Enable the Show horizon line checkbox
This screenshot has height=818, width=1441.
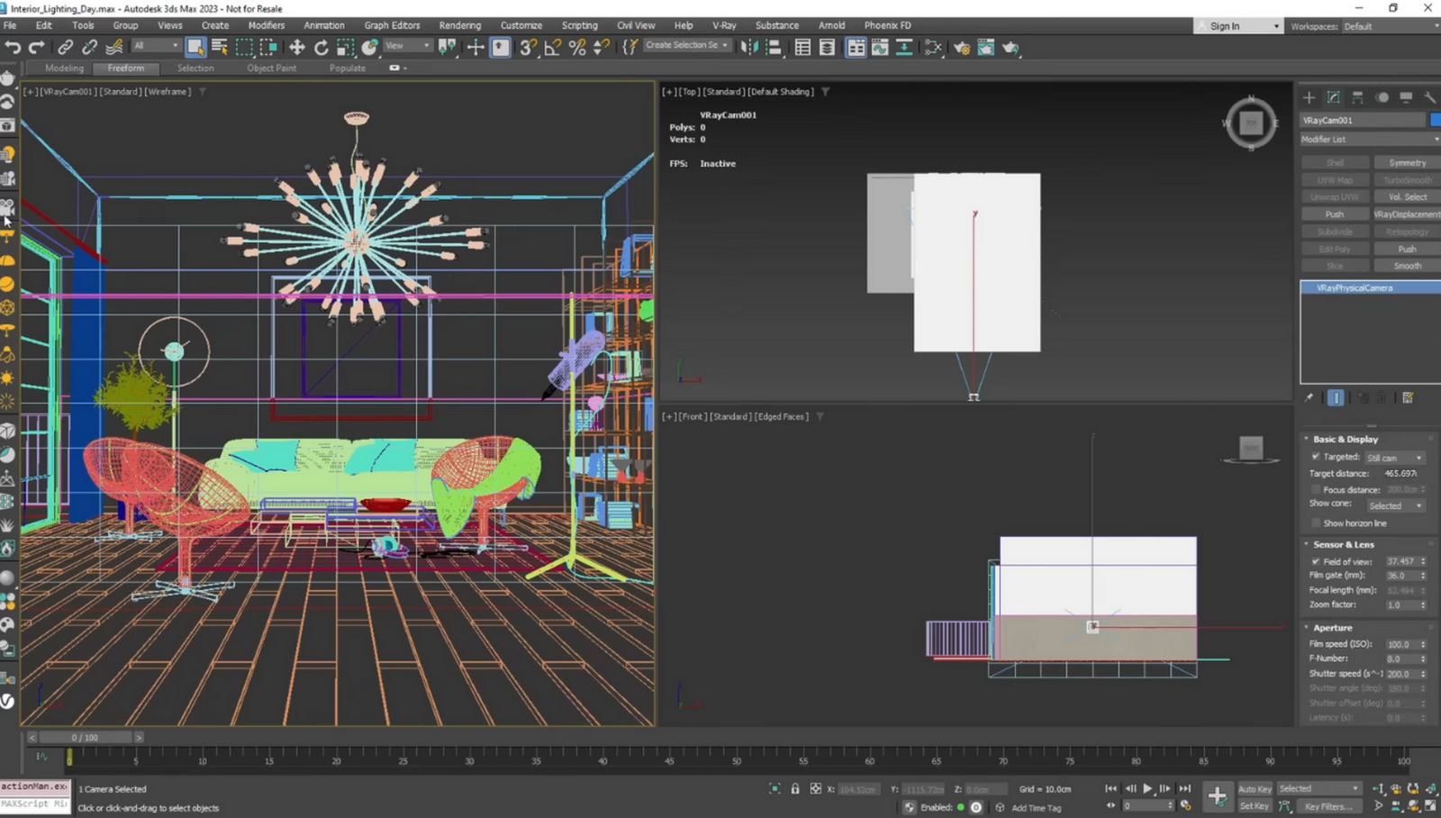point(1316,523)
